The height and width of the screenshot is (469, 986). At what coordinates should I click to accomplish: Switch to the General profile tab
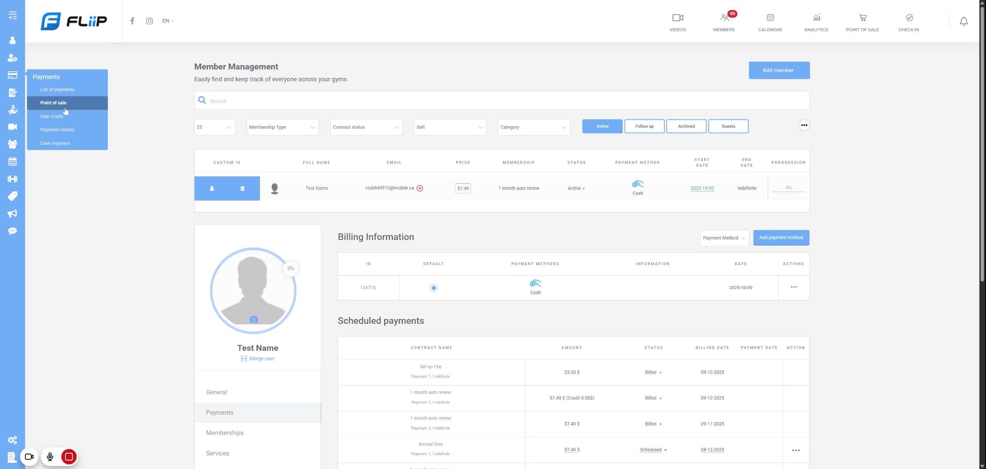[x=257, y=392]
